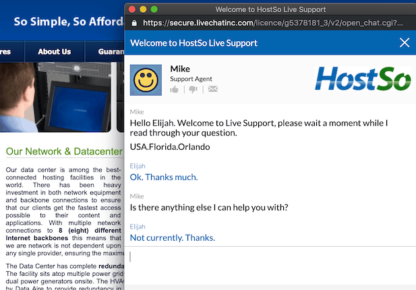416x290 pixels.
Task: Click the datacenter technician photo on website
Action: click(x=55, y=97)
